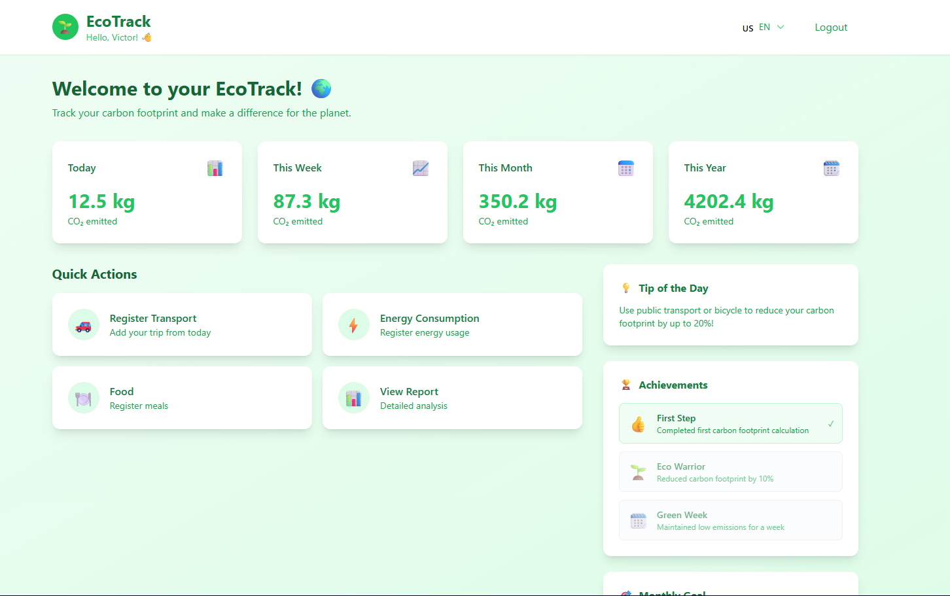Image resolution: width=950 pixels, height=596 pixels.
Task: Click the bar chart icon on Today card
Action: 215,168
